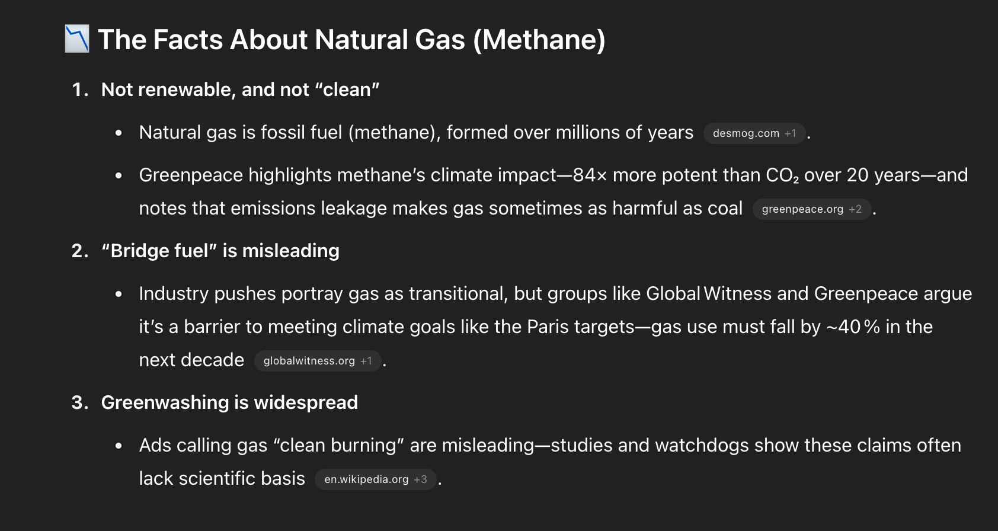Click the chart emoji beside the main heading
998x531 pixels.
(x=77, y=39)
